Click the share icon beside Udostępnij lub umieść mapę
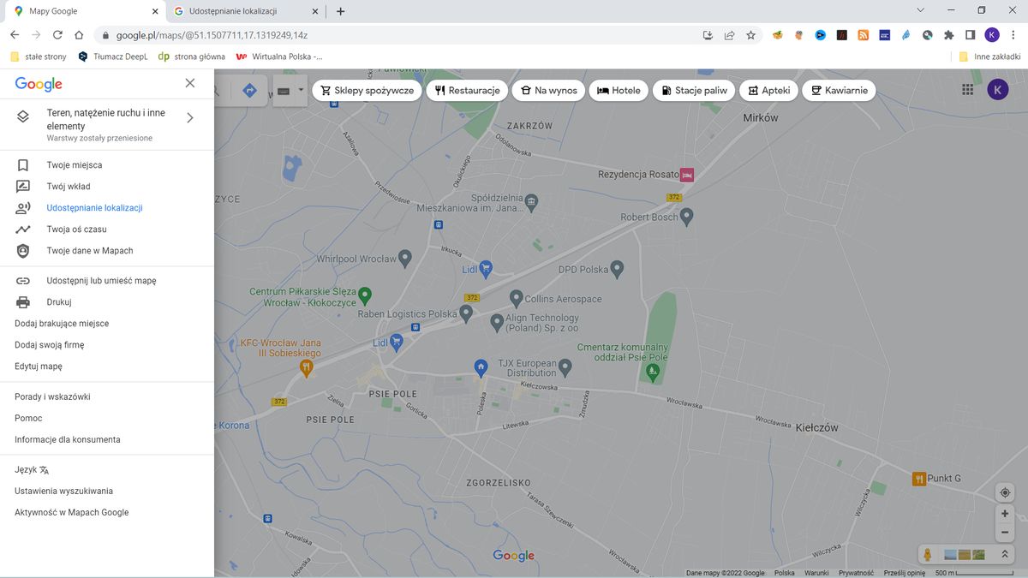Screen dimensions: 1028x578 click(21, 280)
